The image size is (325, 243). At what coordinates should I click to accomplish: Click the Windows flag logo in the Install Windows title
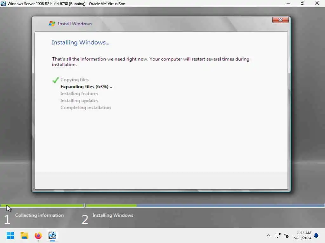52,23
